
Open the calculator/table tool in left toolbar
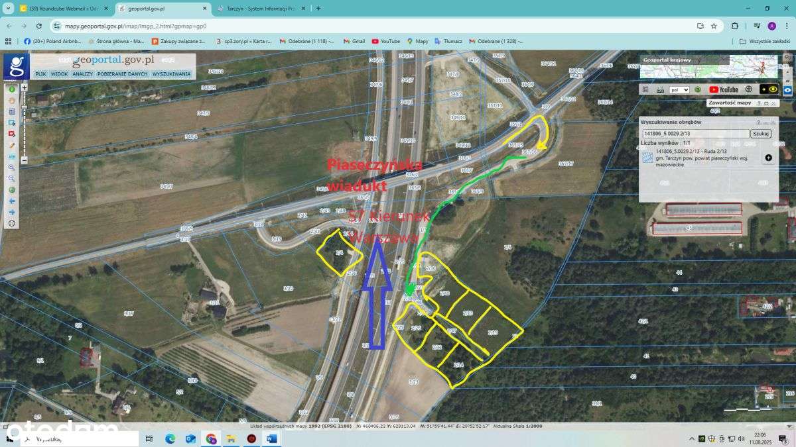click(12, 111)
